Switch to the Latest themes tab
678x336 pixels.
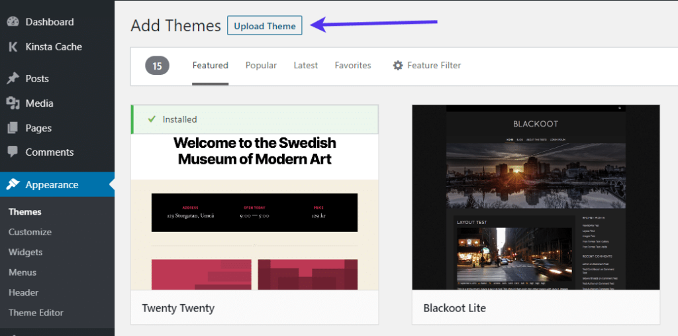(306, 66)
